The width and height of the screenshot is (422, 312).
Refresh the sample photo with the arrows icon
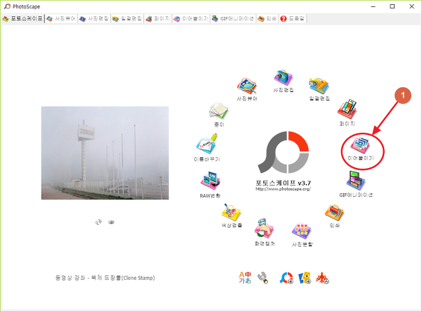pyautogui.click(x=98, y=222)
